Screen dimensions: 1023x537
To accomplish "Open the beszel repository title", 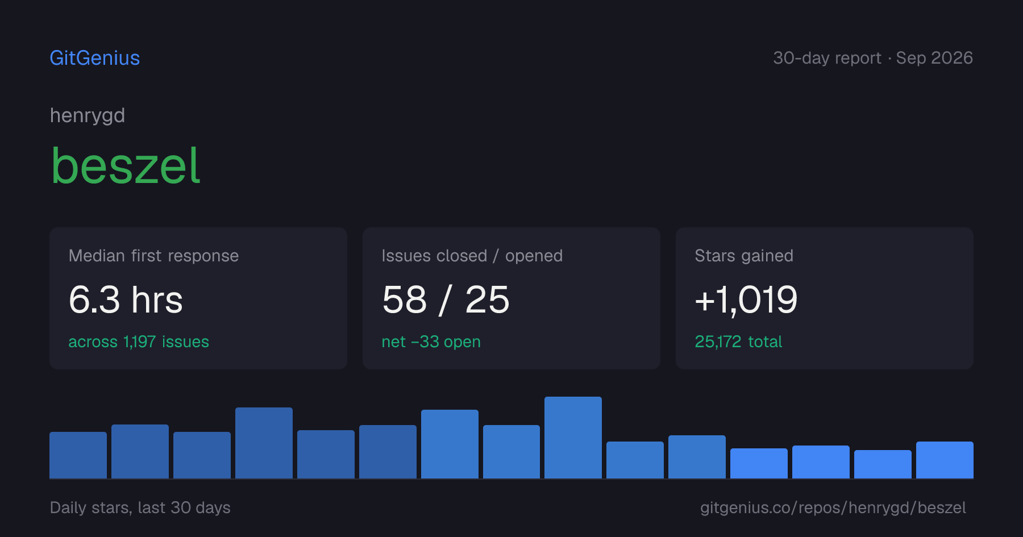I will (126, 165).
